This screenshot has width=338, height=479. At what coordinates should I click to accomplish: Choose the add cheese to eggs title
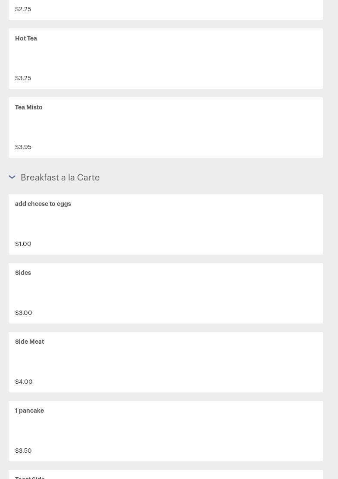point(43,204)
